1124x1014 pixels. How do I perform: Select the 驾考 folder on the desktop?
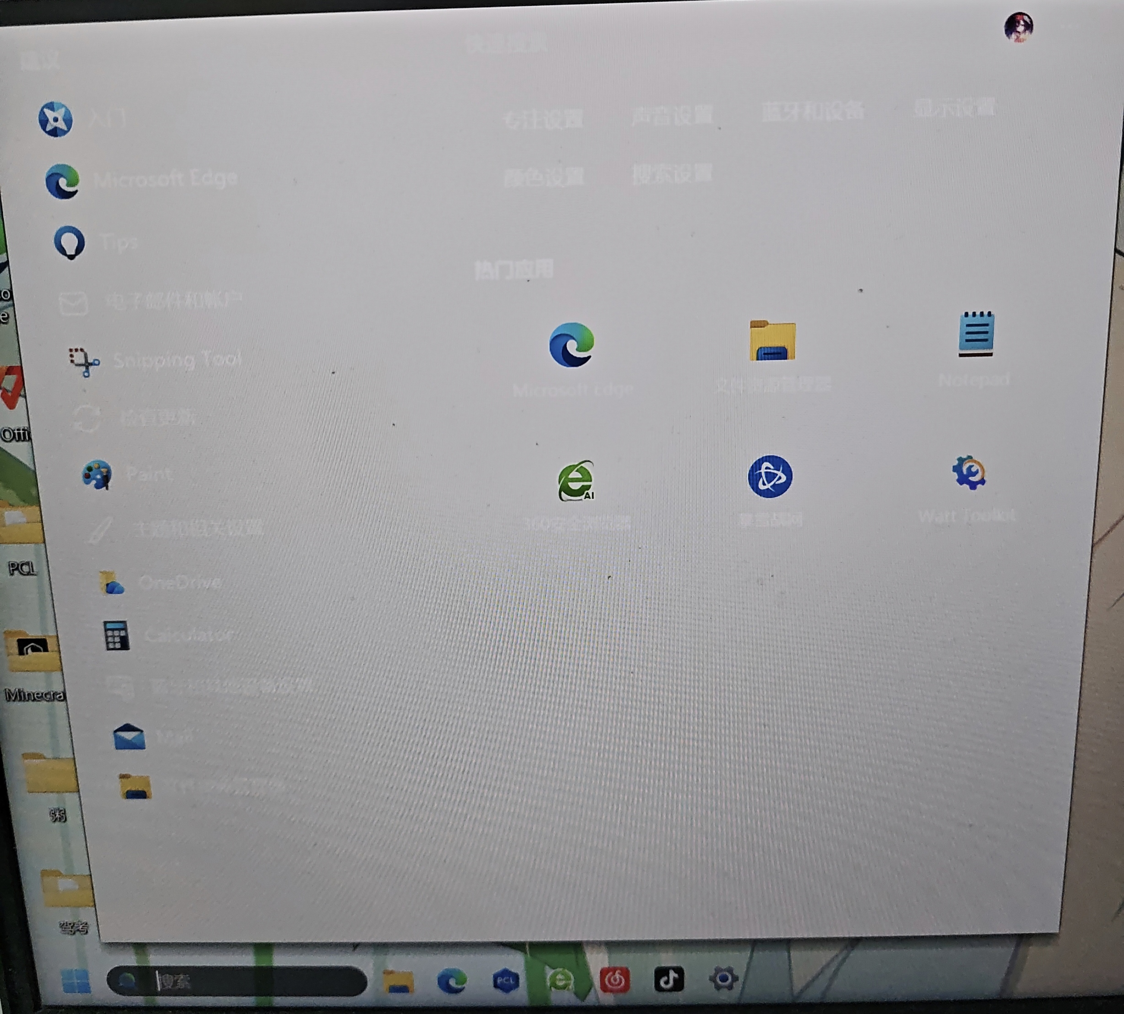[x=68, y=901]
